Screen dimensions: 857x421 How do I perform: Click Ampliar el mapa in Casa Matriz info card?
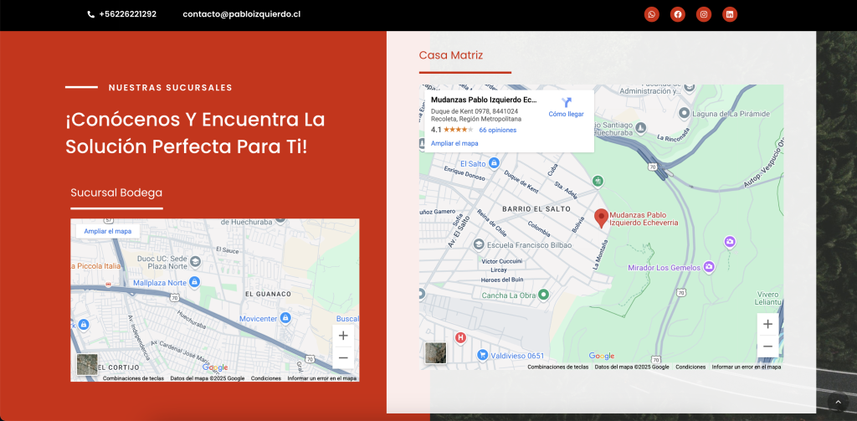click(x=454, y=143)
